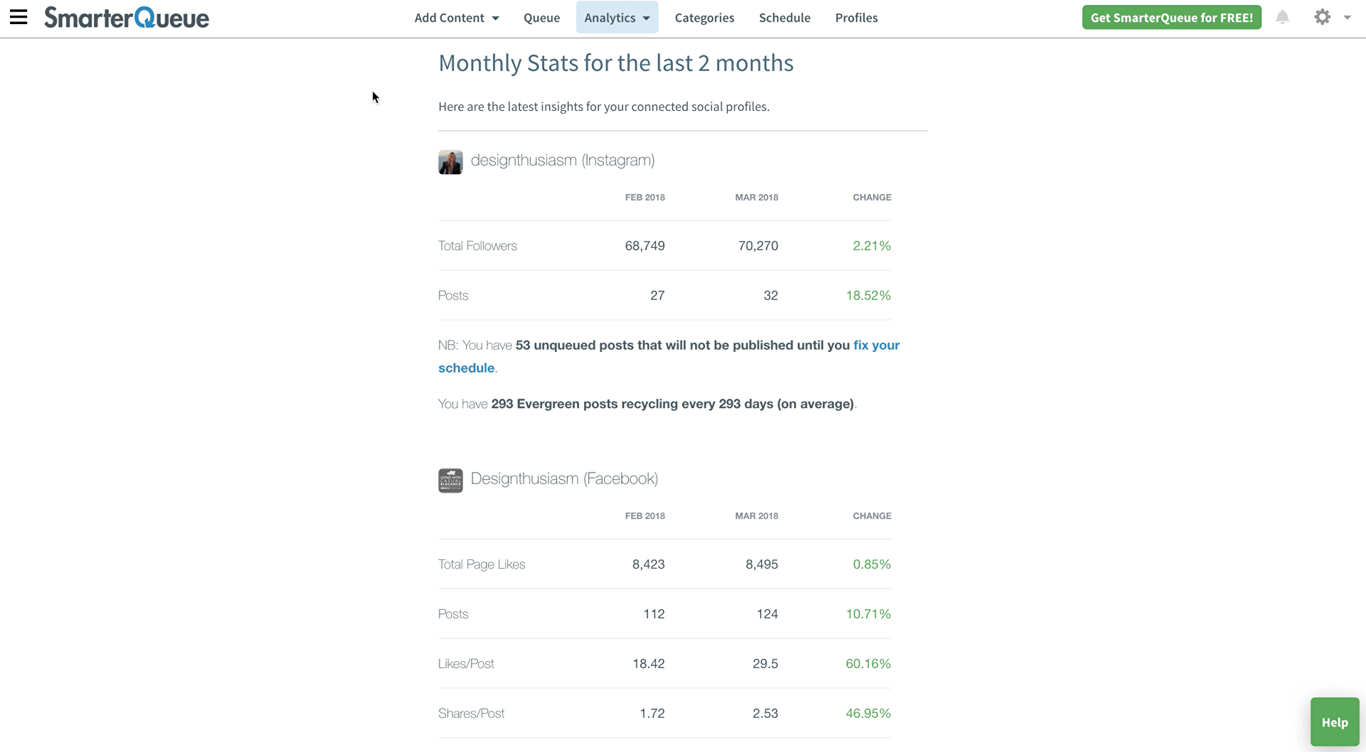The image size is (1366, 752).
Task: Click the Facebook table MAR 2018 header
Action: click(756, 516)
